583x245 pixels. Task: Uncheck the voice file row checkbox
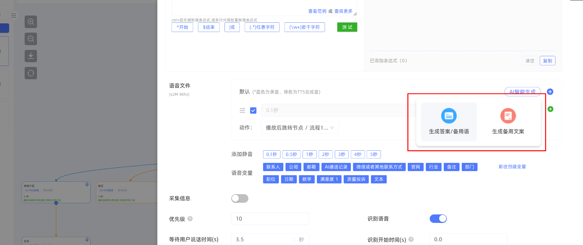253,111
